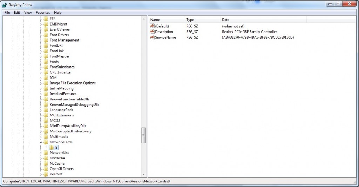Click the Registry Editor title bar icon
This screenshot has width=359, height=187.
[x=5, y=5]
